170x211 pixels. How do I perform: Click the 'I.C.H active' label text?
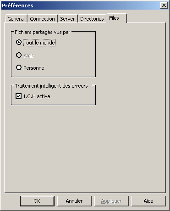point(37,96)
